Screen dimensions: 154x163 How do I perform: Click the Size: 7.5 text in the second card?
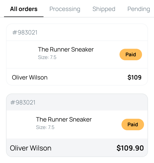pos(45,127)
